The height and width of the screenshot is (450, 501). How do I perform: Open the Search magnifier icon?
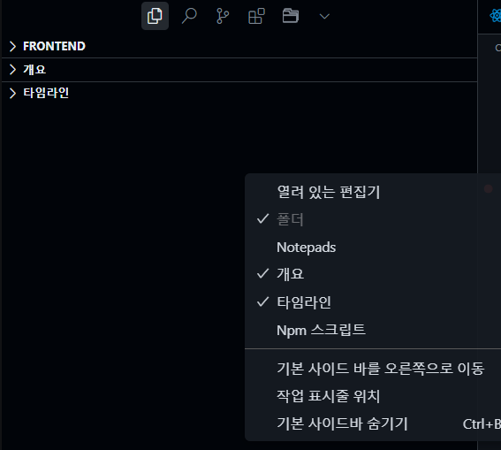(x=189, y=16)
